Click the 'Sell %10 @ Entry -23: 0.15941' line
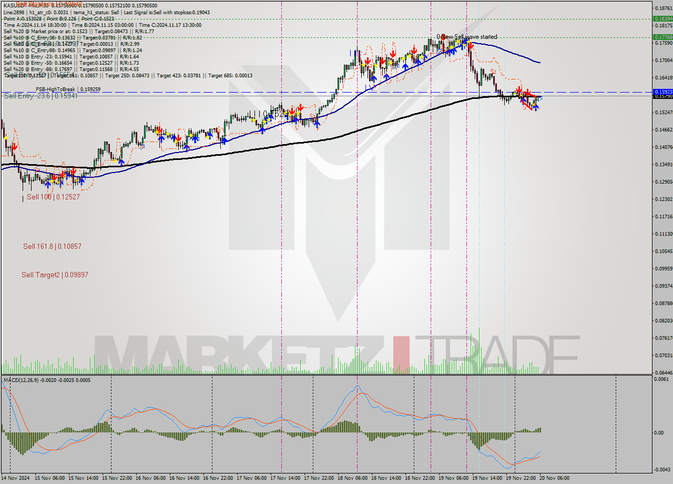Image resolution: width=673 pixels, height=484 pixels. point(71,56)
